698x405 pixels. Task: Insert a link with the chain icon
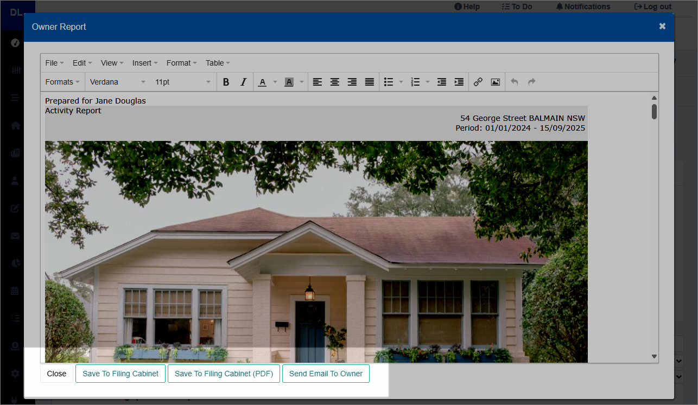pos(478,82)
